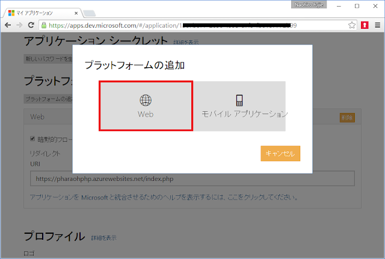385x259 pixels.
Task: Click the mobile phone icon on tile
Action: 239,100
